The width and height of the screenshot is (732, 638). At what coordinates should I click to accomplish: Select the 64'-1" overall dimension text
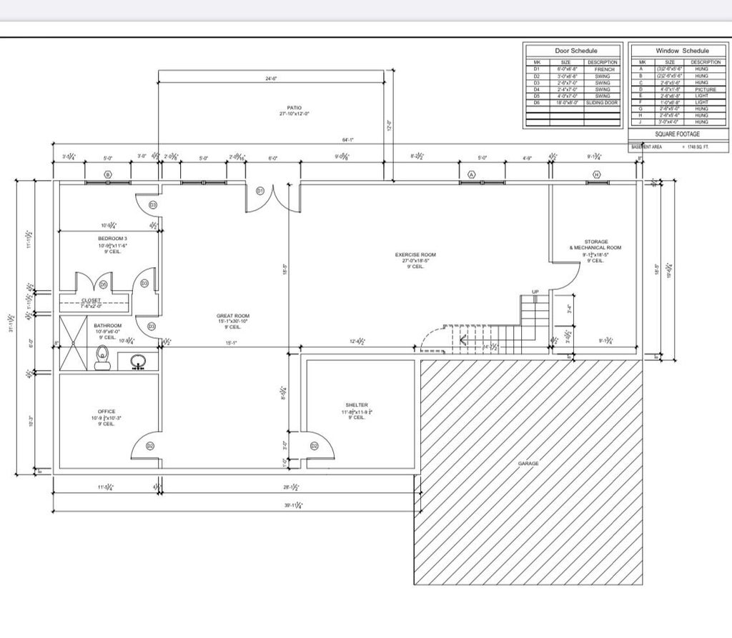click(x=348, y=140)
